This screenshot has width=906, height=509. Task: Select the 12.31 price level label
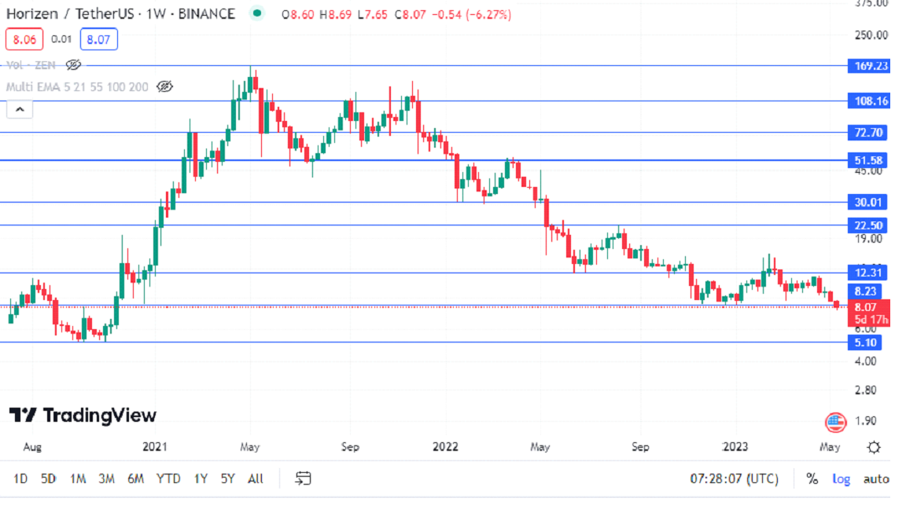tap(867, 273)
